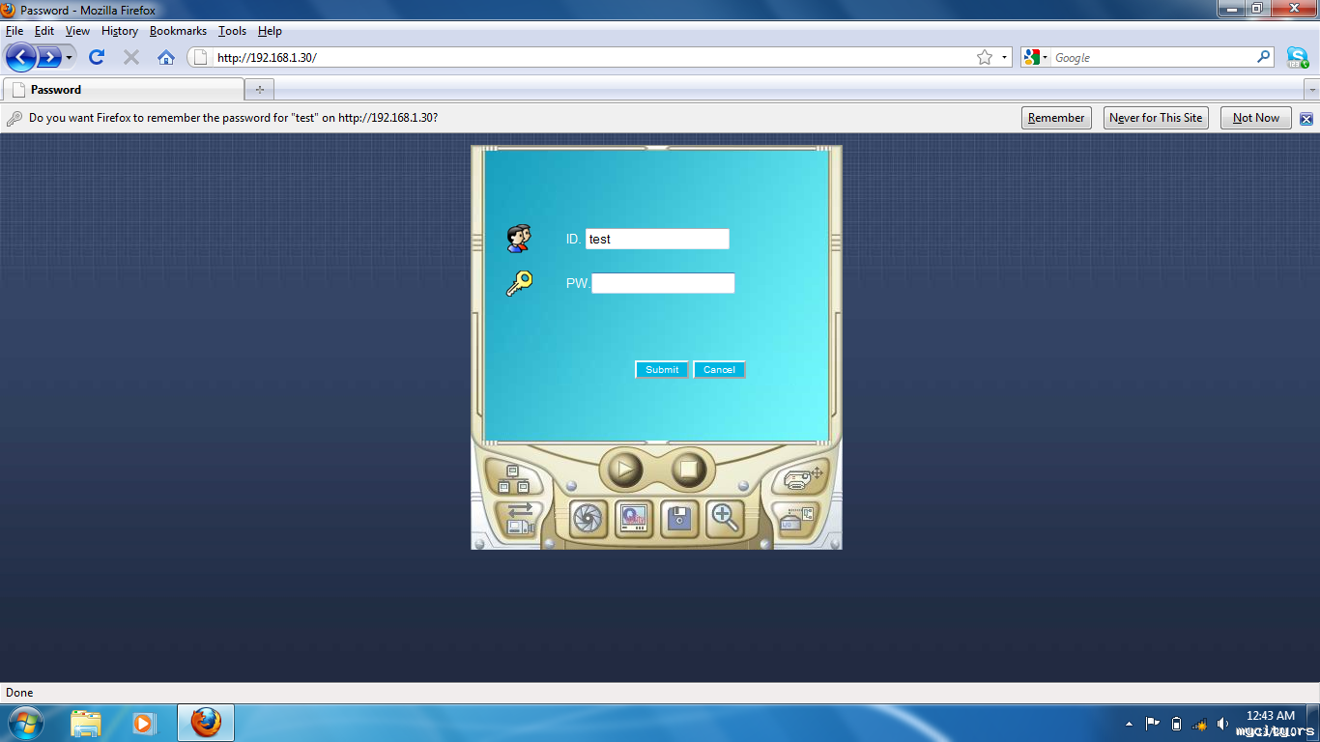
Task: Submit the login form
Action: [662, 370]
